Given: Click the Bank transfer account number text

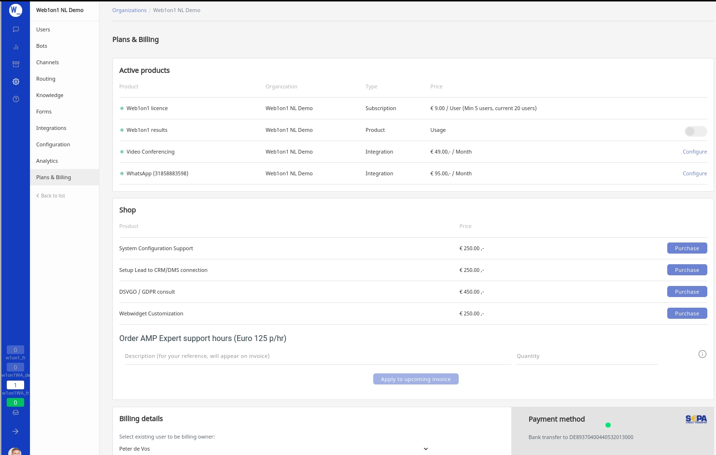Looking at the screenshot, I should pos(581,437).
